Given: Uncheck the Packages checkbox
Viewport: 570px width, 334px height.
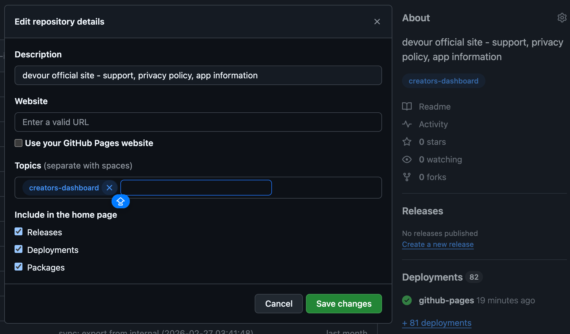Looking at the screenshot, I should tap(18, 267).
